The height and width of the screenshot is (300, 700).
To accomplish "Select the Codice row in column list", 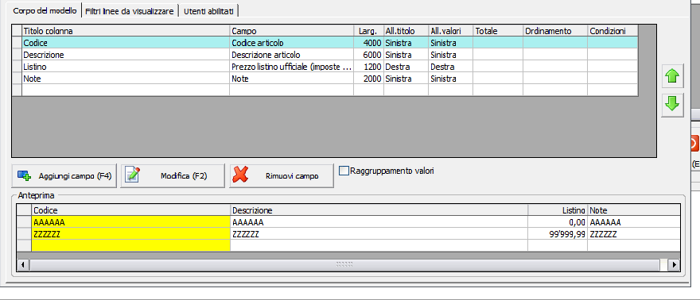I will (325, 43).
